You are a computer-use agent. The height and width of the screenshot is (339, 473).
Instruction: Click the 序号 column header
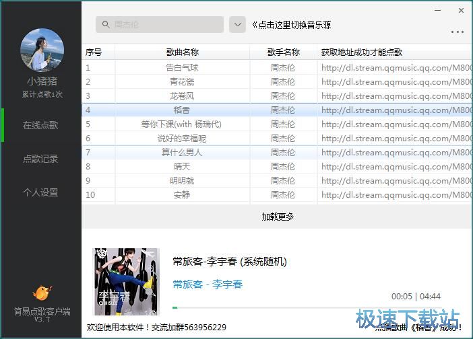pos(98,52)
